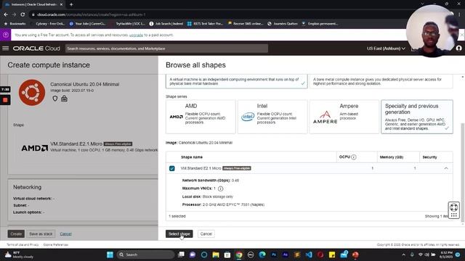Image resolution: width=465 pixels, height=261 pixels.
Task: Open Visual Studio Code from the taskbar
Action: coord(309,254)
